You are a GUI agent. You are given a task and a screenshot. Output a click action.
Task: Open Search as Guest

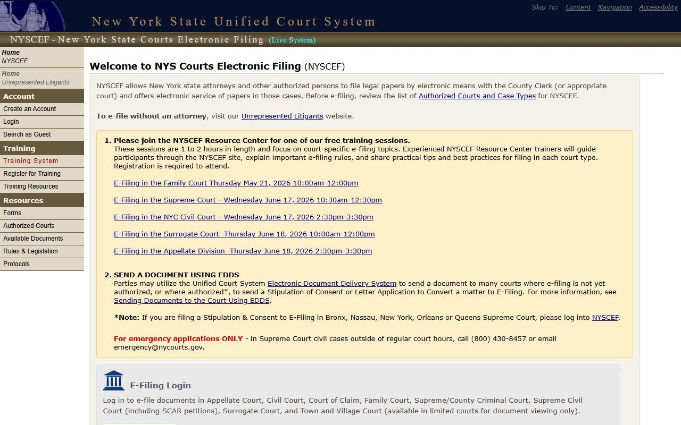pyautogui.click(x=42, y=134)
